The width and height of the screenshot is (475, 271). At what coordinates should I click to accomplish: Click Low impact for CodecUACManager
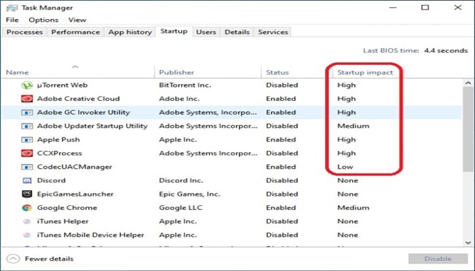[x=345, y=167]
